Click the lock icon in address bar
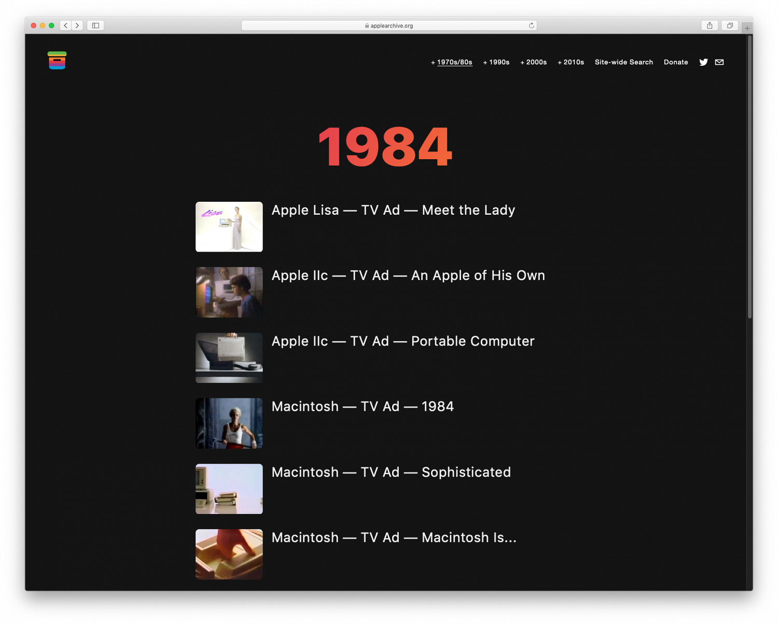 tap(367, 25)
